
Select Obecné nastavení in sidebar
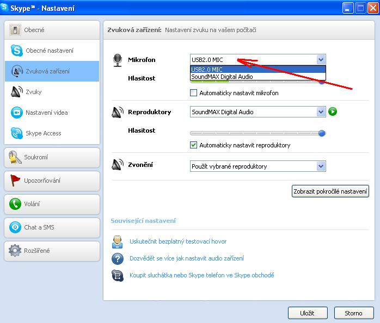click(52, 51)
